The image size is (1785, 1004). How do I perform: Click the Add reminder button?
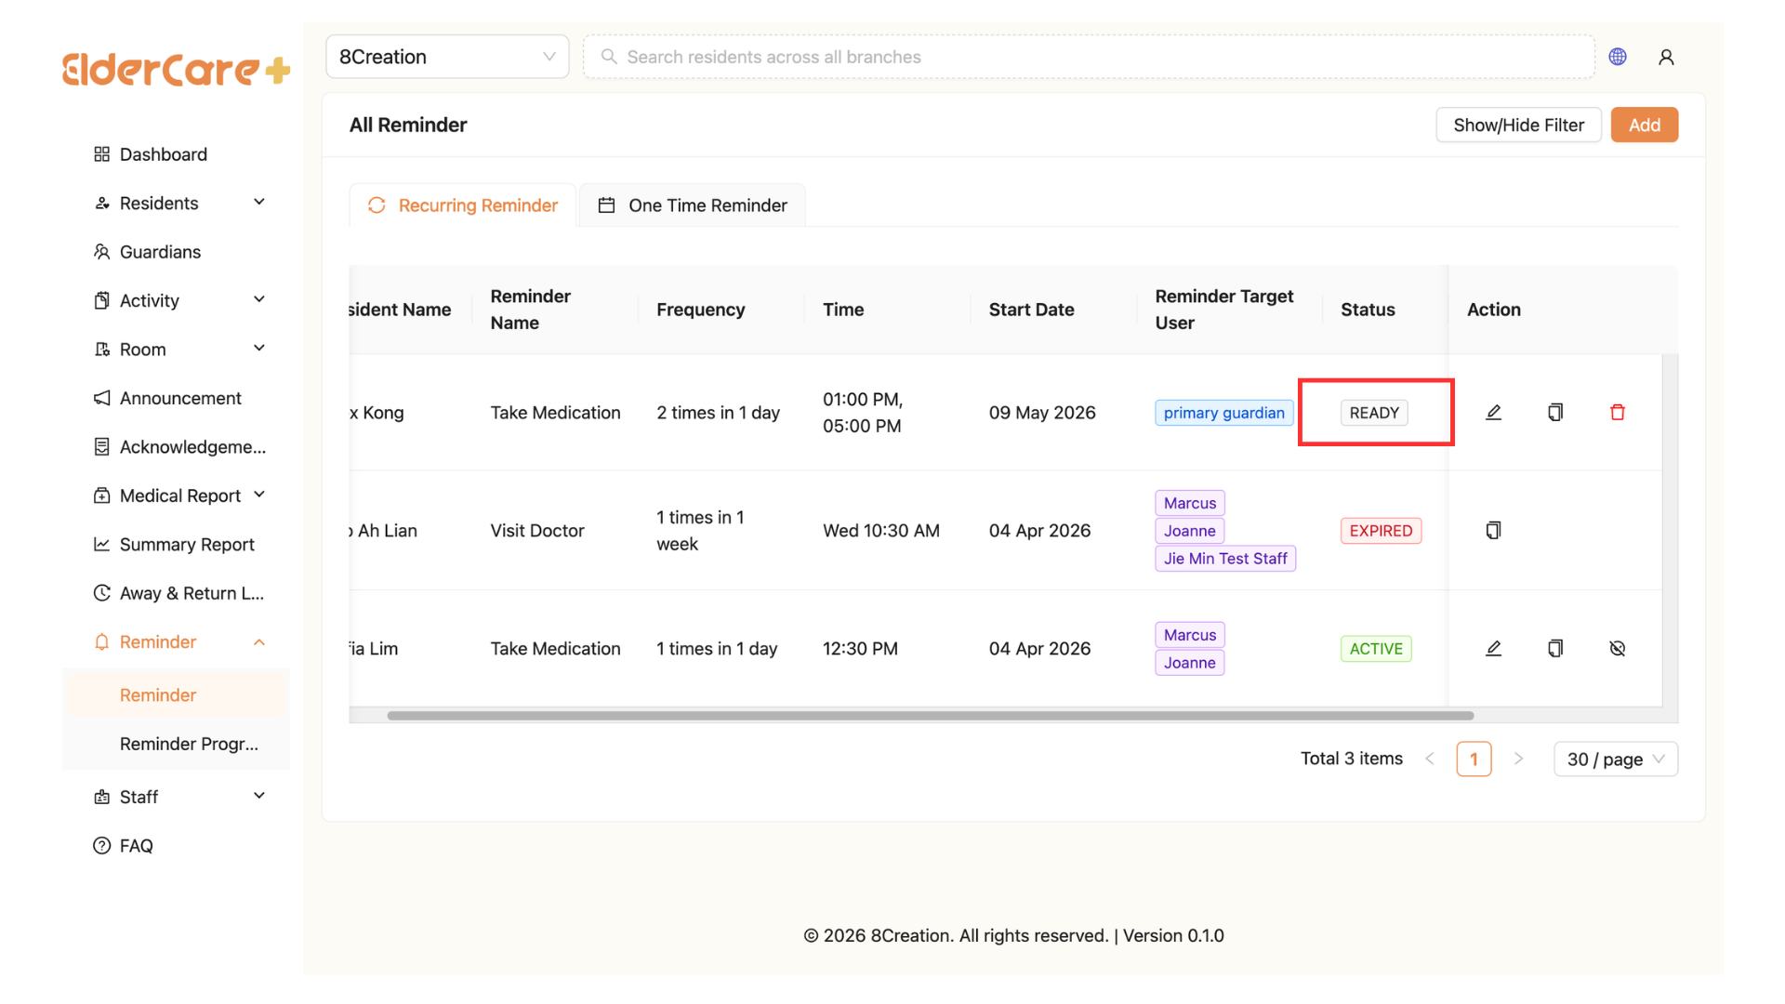[1644, 125]
